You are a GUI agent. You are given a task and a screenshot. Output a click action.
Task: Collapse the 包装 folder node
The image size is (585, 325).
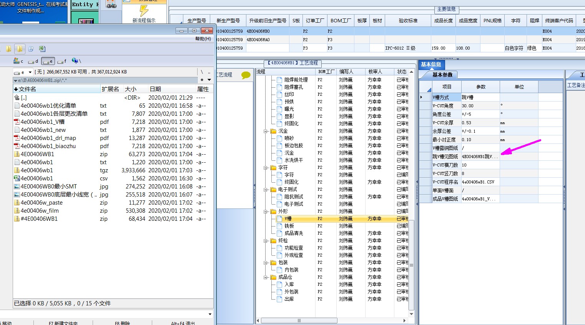tap(266, 263)
